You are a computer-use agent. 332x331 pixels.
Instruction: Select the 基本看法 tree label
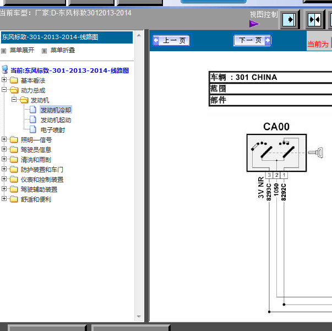pos(33,80)
